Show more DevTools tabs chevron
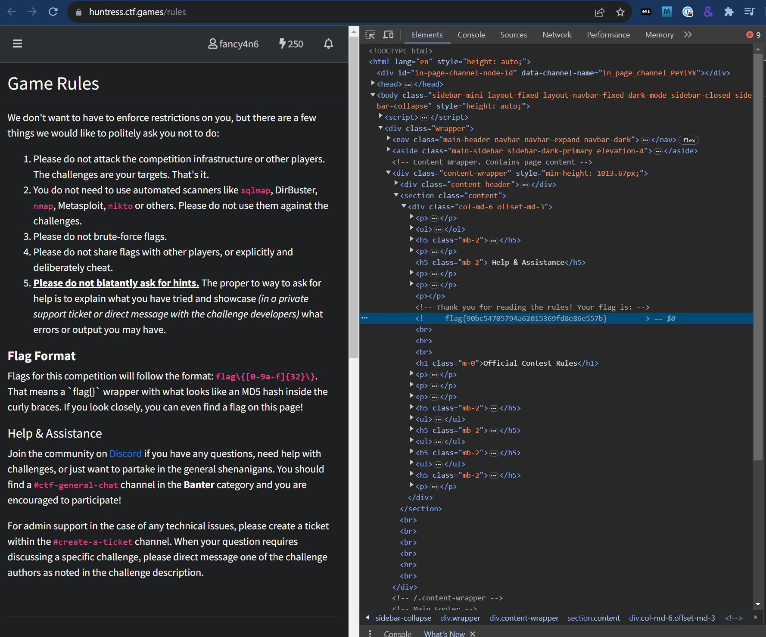This screenshot has height=637, width=766. pyautogui.click(x=688, y=35)
